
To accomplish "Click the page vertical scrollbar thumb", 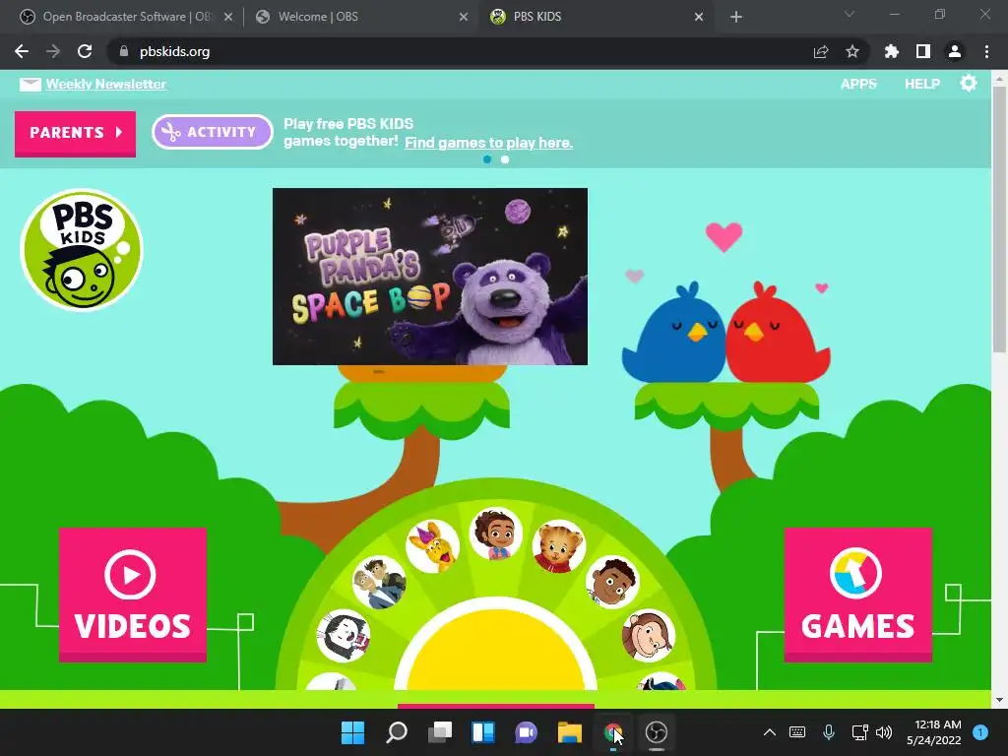I will pos(999,219).
